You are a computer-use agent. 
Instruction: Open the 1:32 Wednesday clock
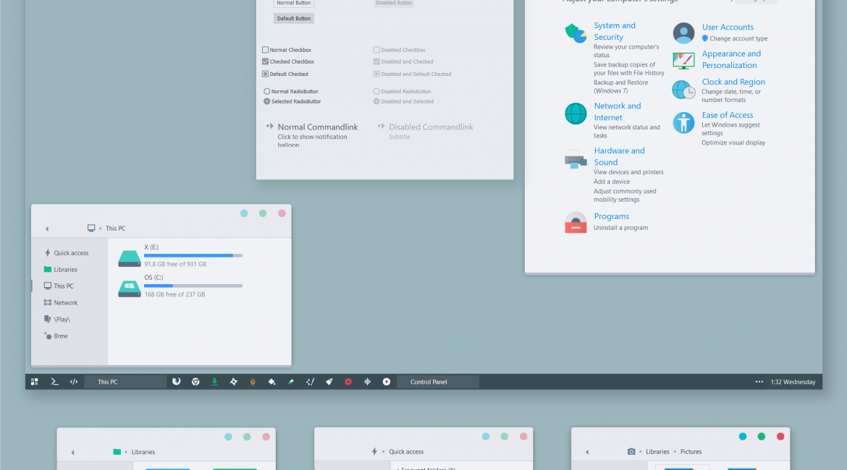click(x=793, y=382)
